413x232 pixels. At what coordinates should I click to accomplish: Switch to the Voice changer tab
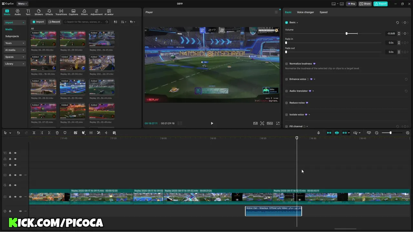pos(305,12)
